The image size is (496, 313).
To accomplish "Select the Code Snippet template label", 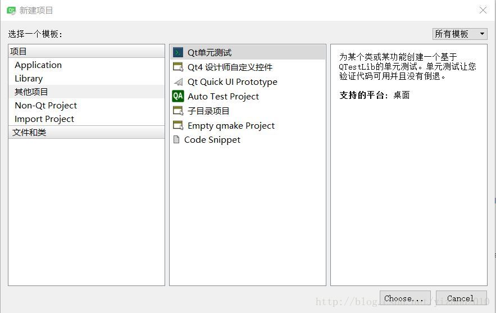I will coord(212,140).
